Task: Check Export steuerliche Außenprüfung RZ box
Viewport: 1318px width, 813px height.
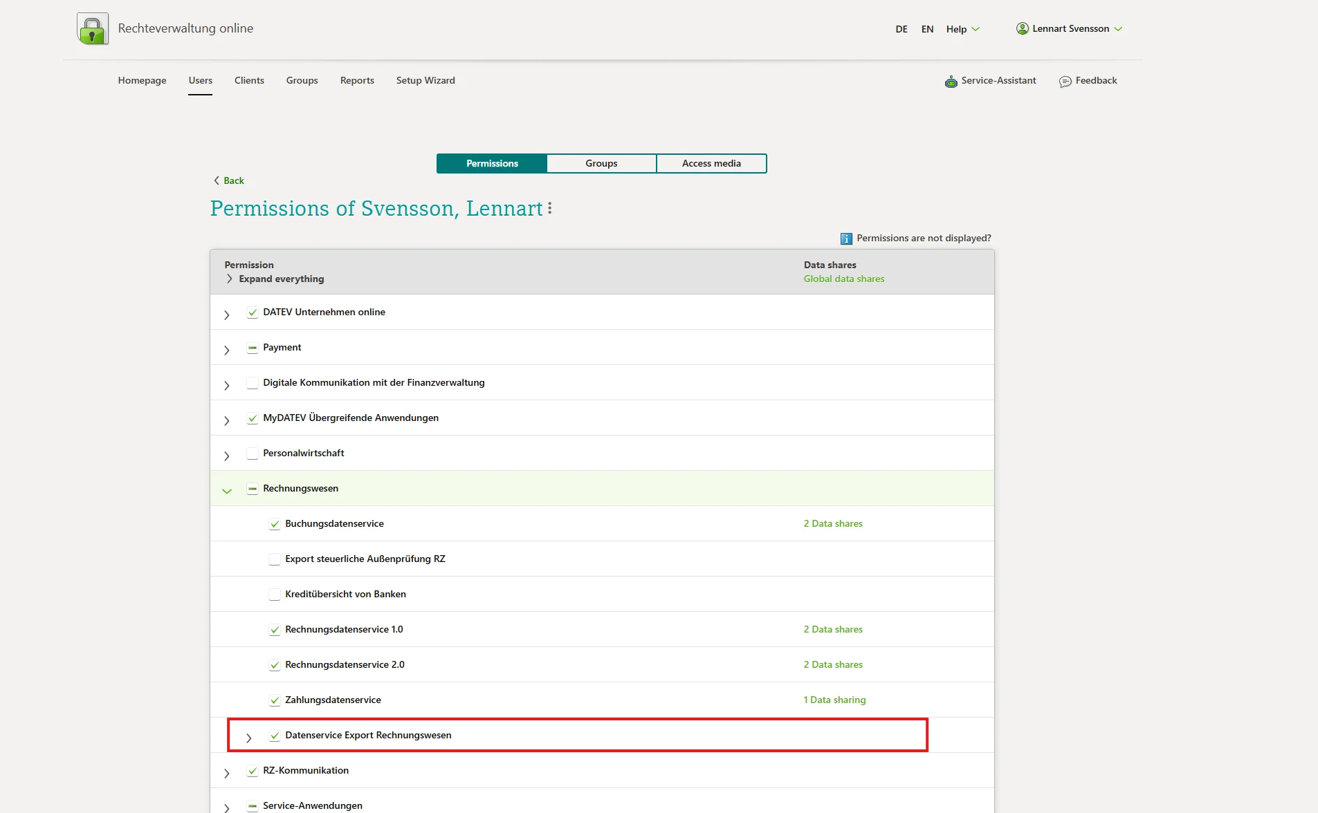Action: coord(275,559)
